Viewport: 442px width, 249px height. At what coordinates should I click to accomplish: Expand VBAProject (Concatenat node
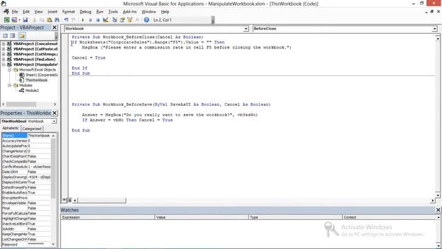(3, 44)
